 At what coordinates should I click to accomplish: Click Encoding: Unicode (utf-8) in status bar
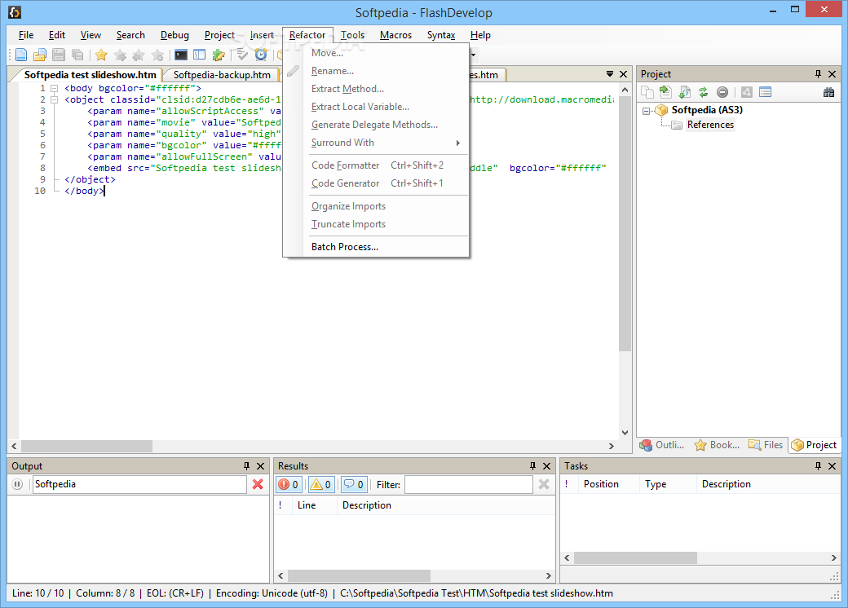click(x=272, y=593)
